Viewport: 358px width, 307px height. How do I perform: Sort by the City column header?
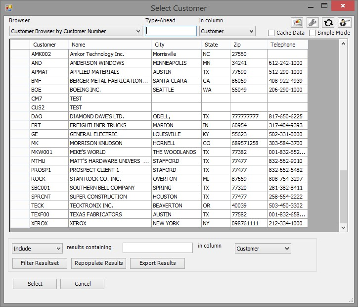[x=176, y=45]
